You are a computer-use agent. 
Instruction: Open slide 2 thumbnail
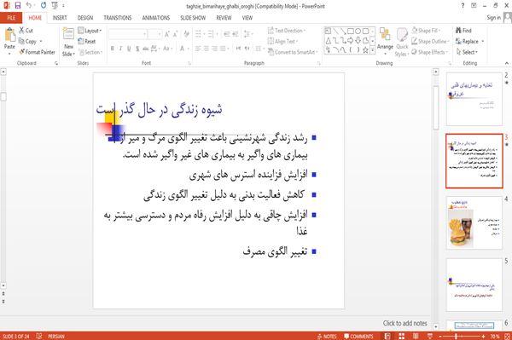click(474, 99)
